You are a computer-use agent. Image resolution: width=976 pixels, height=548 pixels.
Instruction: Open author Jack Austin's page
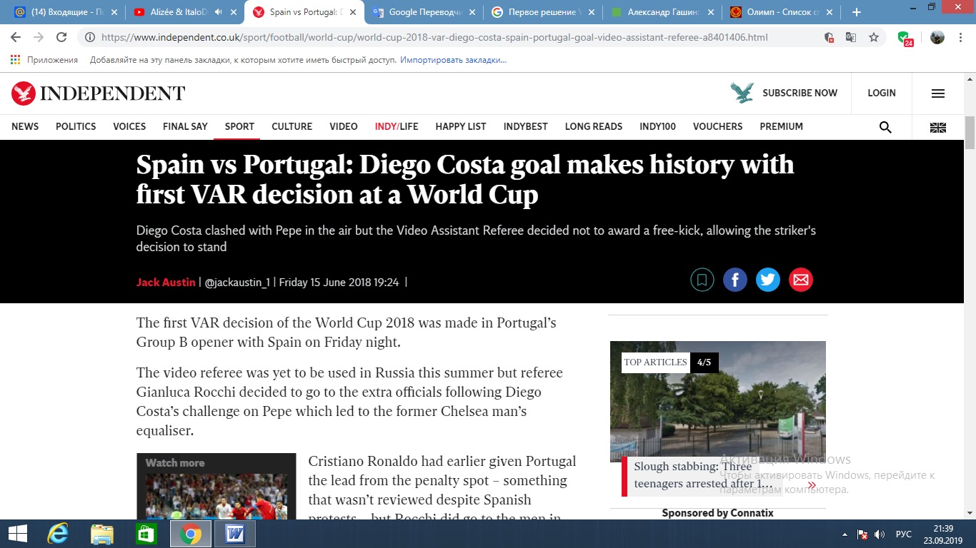click(x=166, y=282)
